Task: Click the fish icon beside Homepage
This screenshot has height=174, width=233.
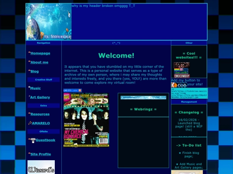Action: point(29,52)
